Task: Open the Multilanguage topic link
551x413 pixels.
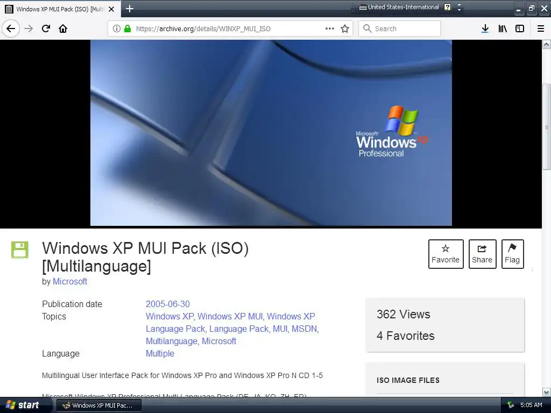Action: (x=172, y=341)
